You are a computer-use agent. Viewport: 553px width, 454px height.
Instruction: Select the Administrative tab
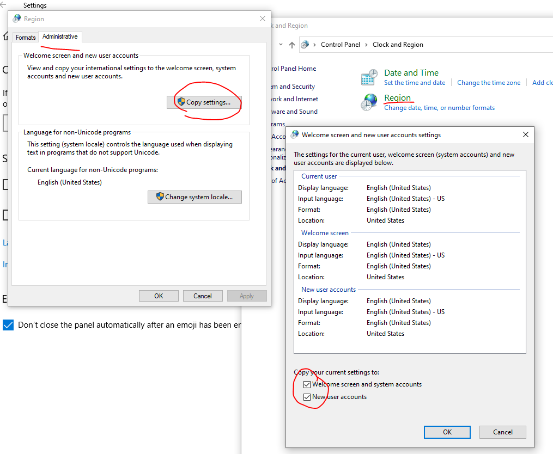click(60, 37)
